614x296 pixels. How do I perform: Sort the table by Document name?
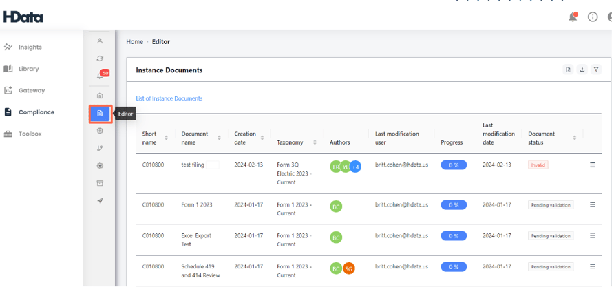(220, 138)
